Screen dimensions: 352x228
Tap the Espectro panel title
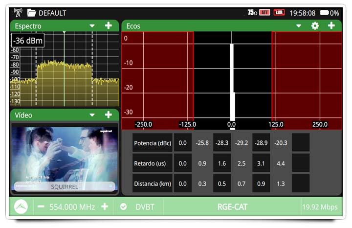[x=28, y=26]
